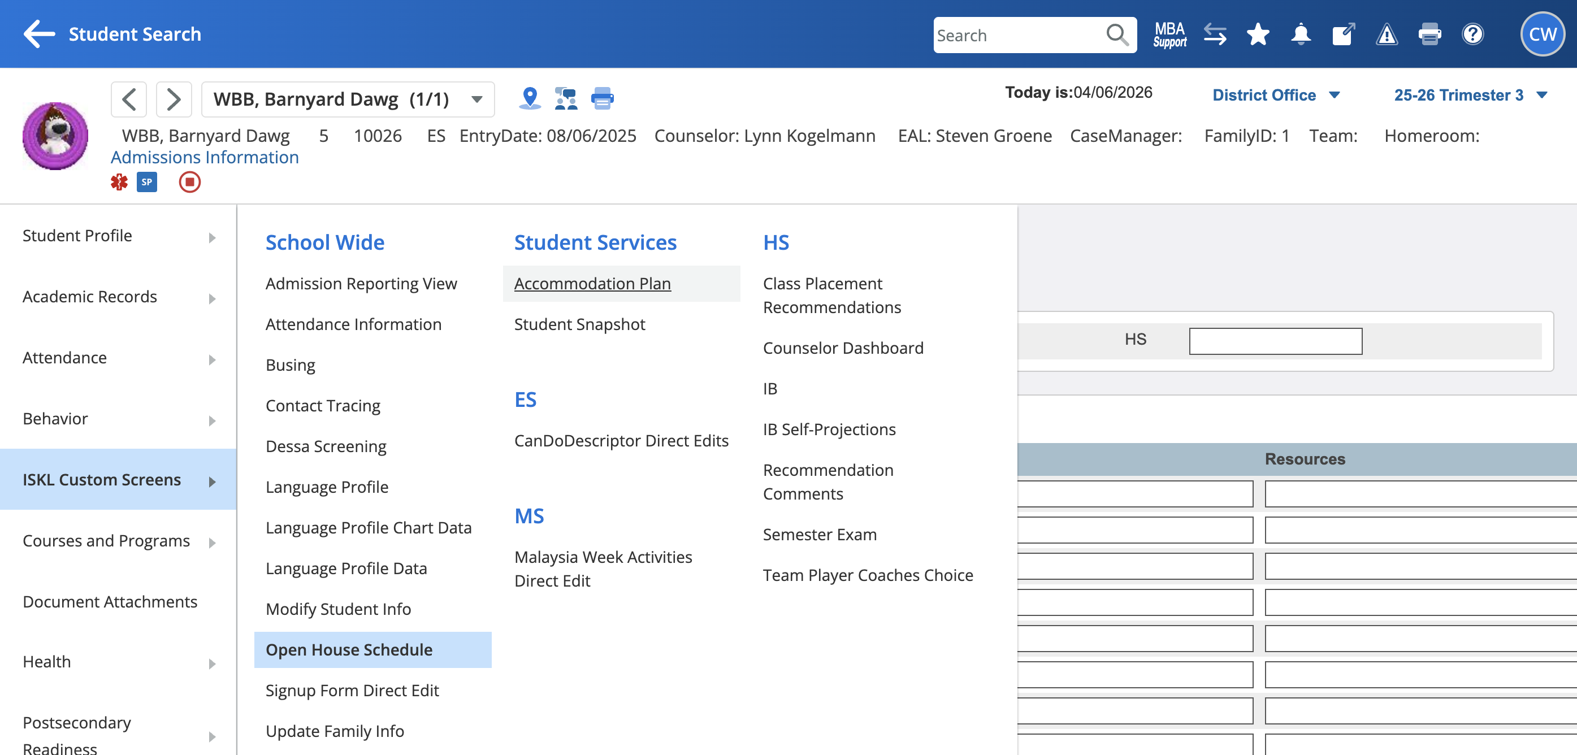The width and height of the screenshot is (1577, 755).
Task: Click the back arrow to Student Search
Action: coord(39,34)
